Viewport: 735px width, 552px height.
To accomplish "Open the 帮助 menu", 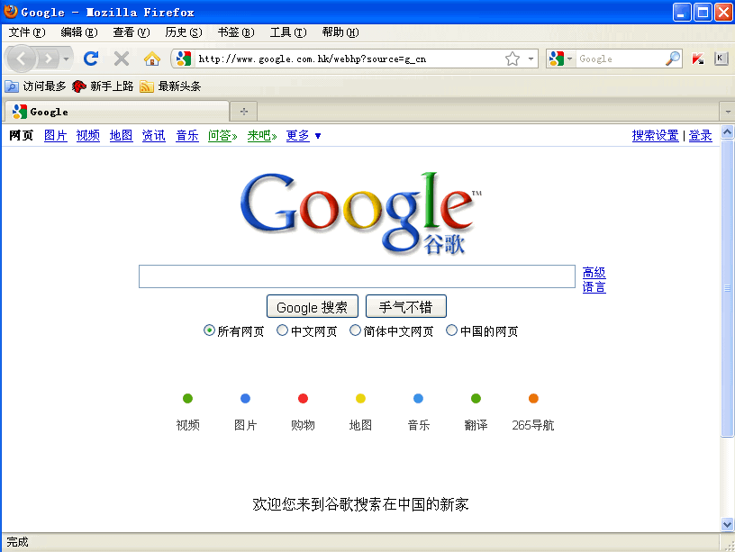I will 340,32.
